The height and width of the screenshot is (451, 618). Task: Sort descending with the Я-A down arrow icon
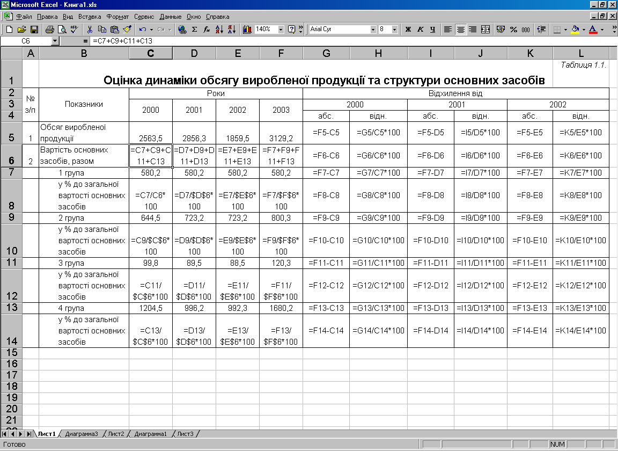pyautogui.click(x=232, y=29)
